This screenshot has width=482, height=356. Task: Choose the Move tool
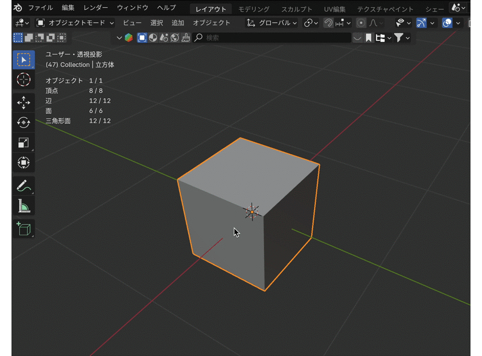click(24, 102)
